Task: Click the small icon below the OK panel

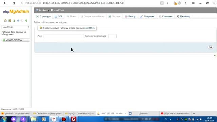Action: point(215,56)
